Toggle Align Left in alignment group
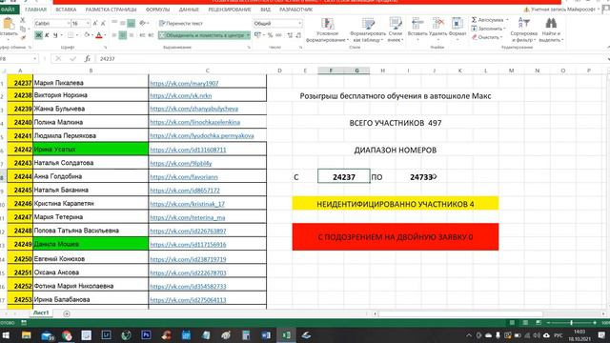The height and width of the screenshot is (343, 610). tap(114, 35)
